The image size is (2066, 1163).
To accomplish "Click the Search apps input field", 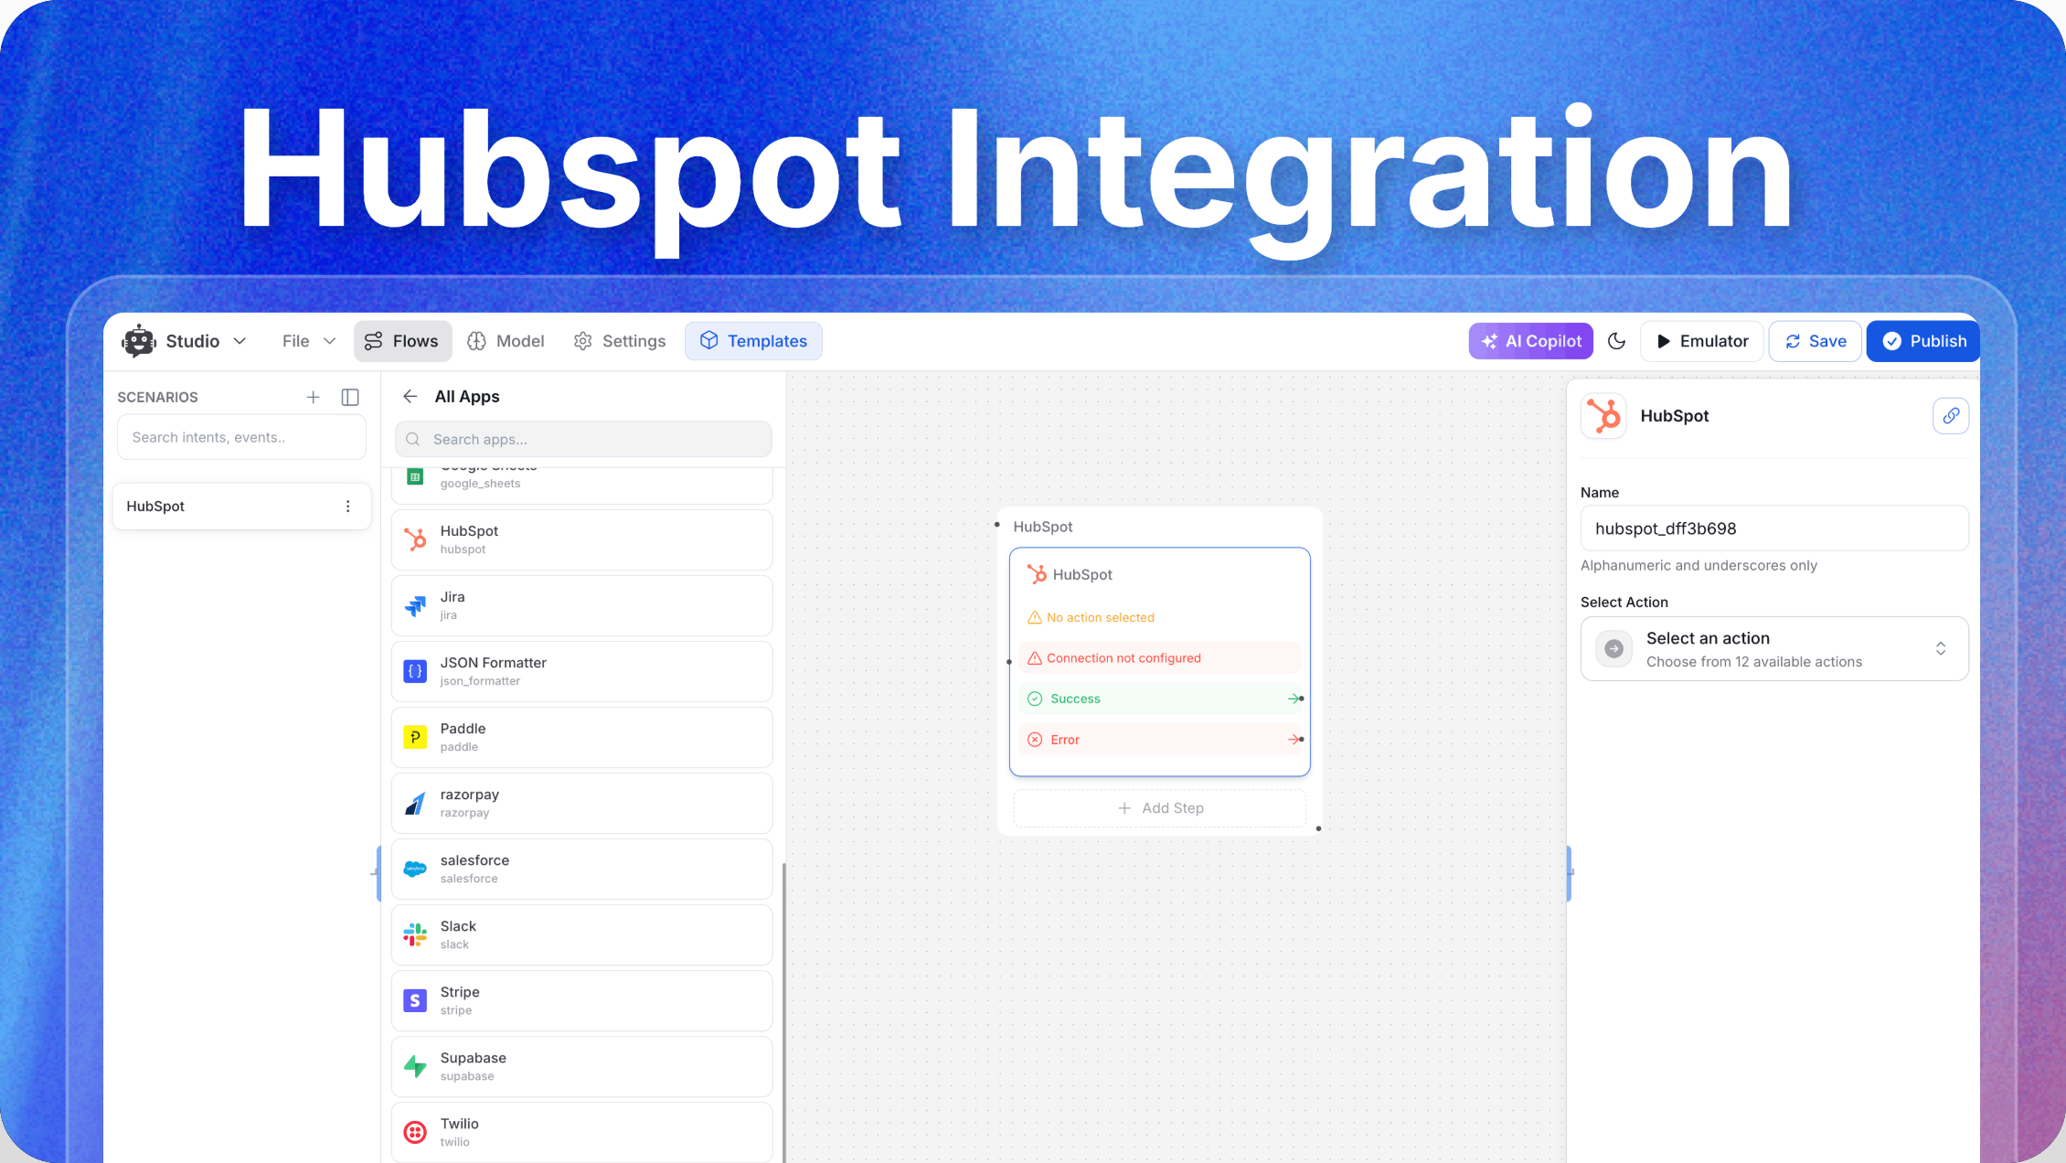I will pyautogui.click(x=583, y=440).
